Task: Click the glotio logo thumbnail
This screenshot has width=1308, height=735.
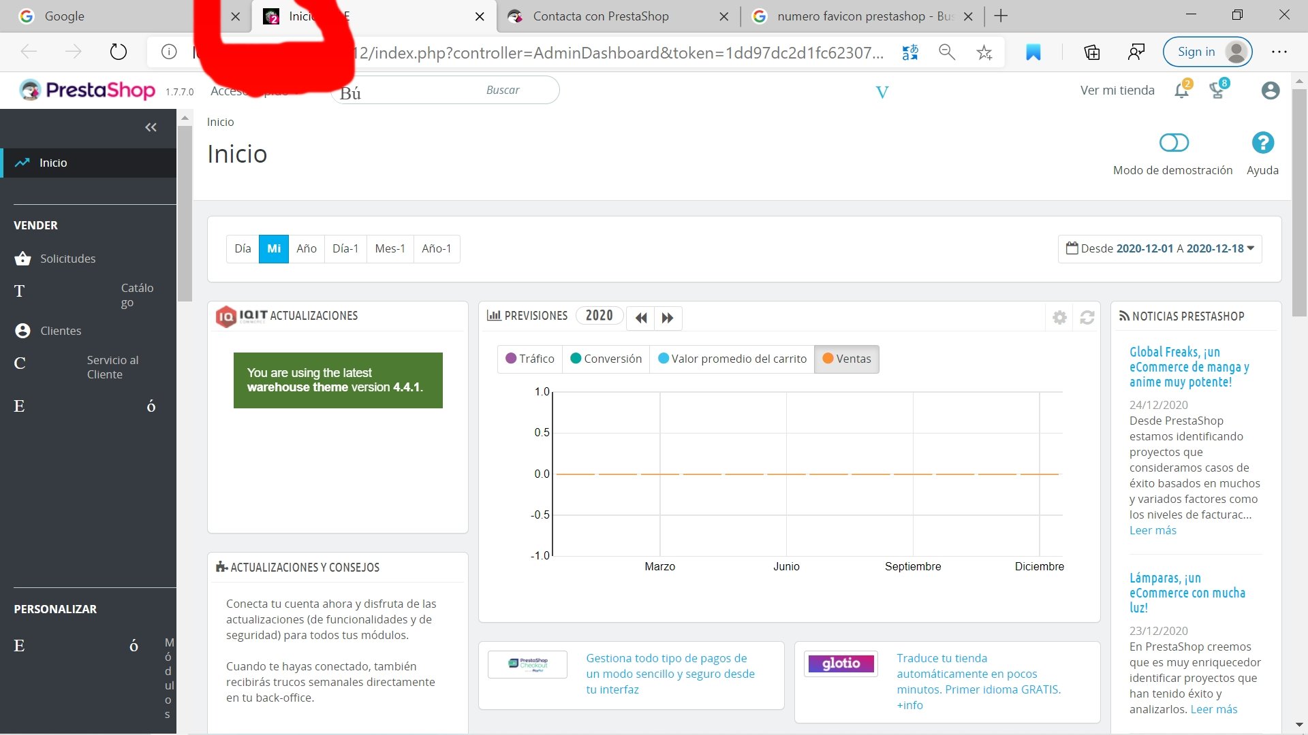Action: tap(841, 664)
